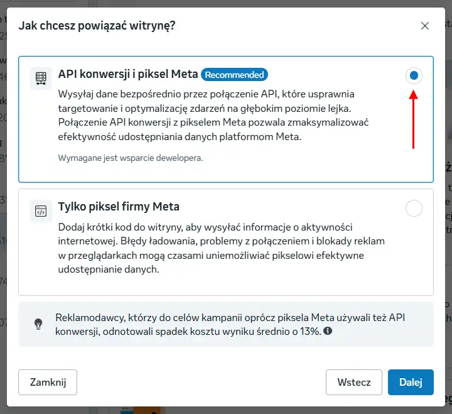This screenshot has height=414, width=452.
Task: Open the info icon after 13%
Action: coord(328,330)
